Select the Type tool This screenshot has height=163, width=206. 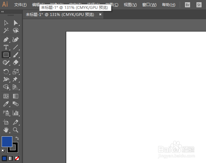[6, 47]
